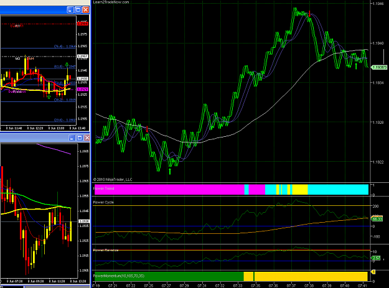
Task: Minimize the top-left candlestick chart window
Action: (x=70, y=10)
